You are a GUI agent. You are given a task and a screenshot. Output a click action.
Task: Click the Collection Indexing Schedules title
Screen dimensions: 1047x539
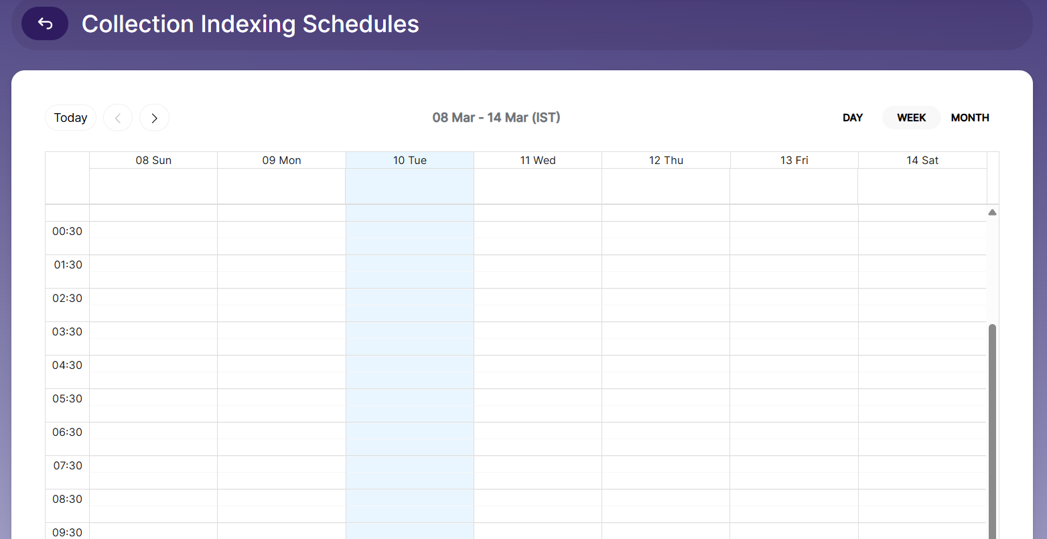(x=251, y=24)
